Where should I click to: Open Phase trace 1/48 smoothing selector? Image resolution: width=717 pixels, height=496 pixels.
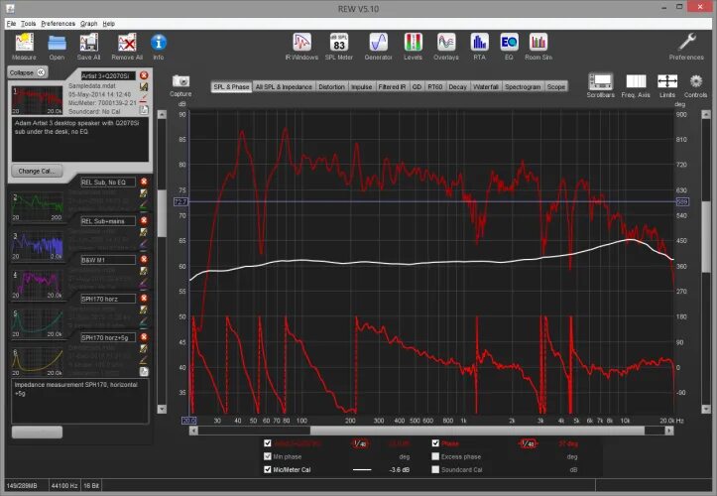coord(529,443)
